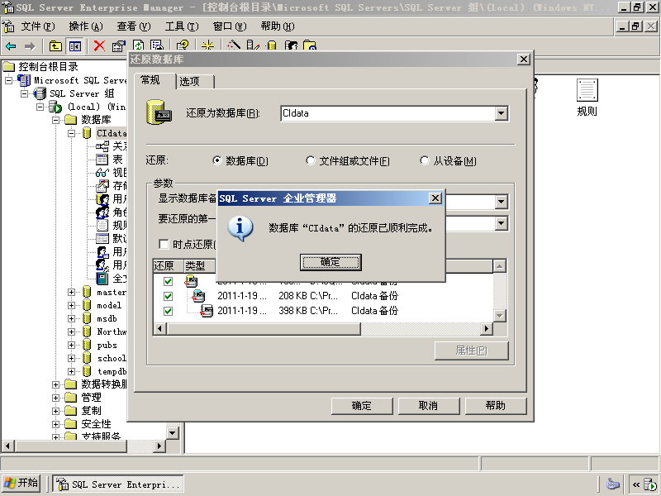Click the yellow star New icon
The height and width of the screenshot is (496, 661).
(208, 46)
